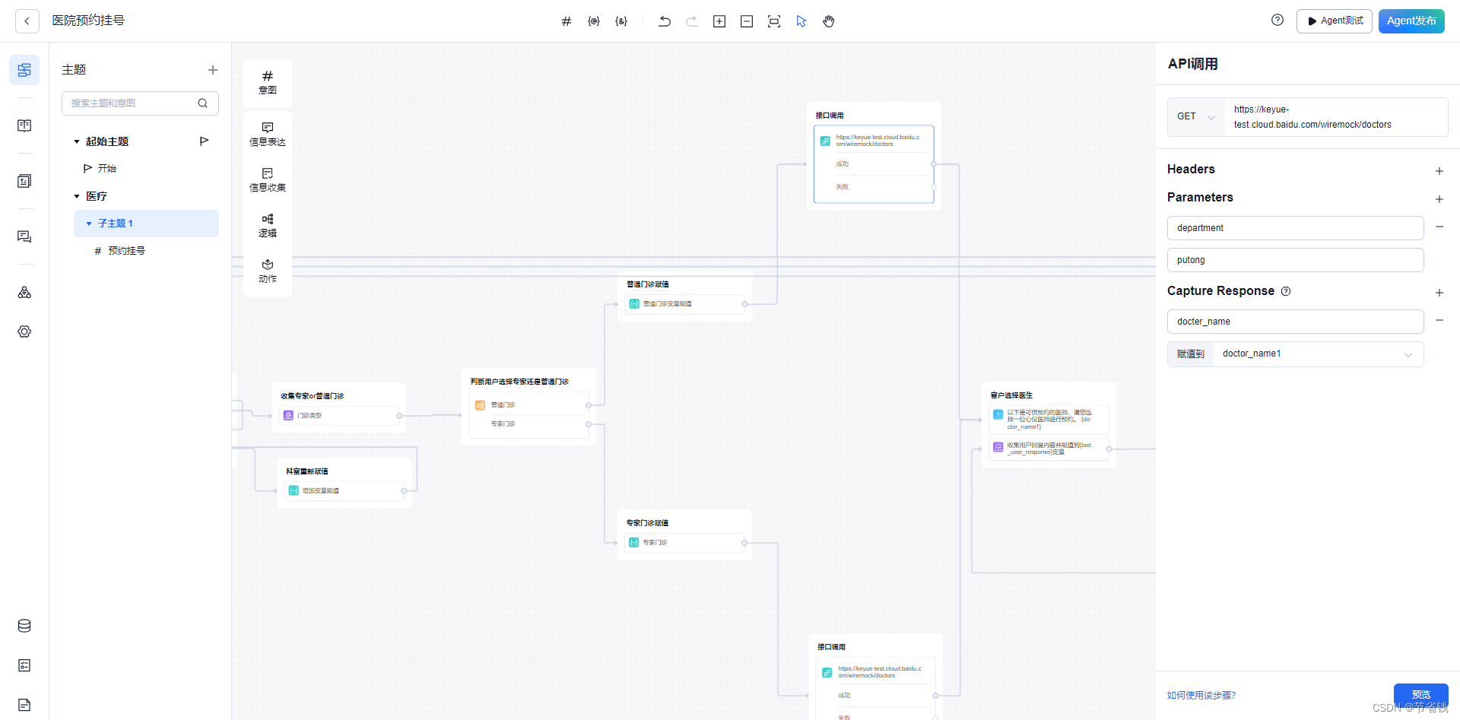Screen dimensions: 1460x720
Task: Click the flag icon beside 起始主题
Action: [x=204, y=141]
